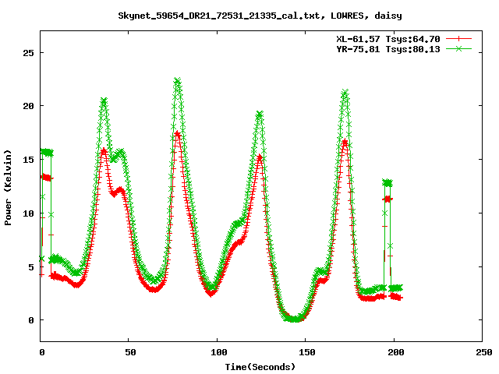Click legend label 'XL-61.57 Tsys:64.70'
This screenshot has width=499, height=374.
tap(388, 39)
